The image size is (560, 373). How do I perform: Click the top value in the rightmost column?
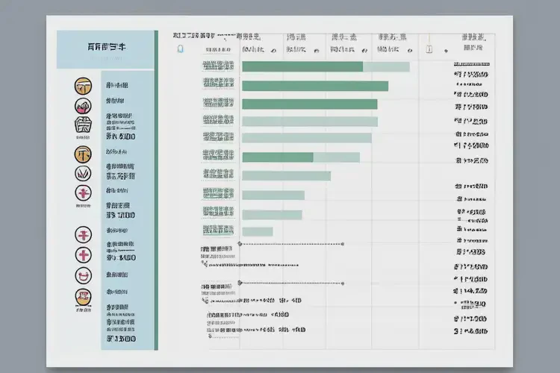coord(471,75)
